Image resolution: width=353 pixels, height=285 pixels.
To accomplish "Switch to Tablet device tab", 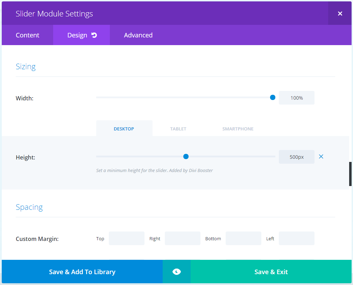I will pos(178,129).
